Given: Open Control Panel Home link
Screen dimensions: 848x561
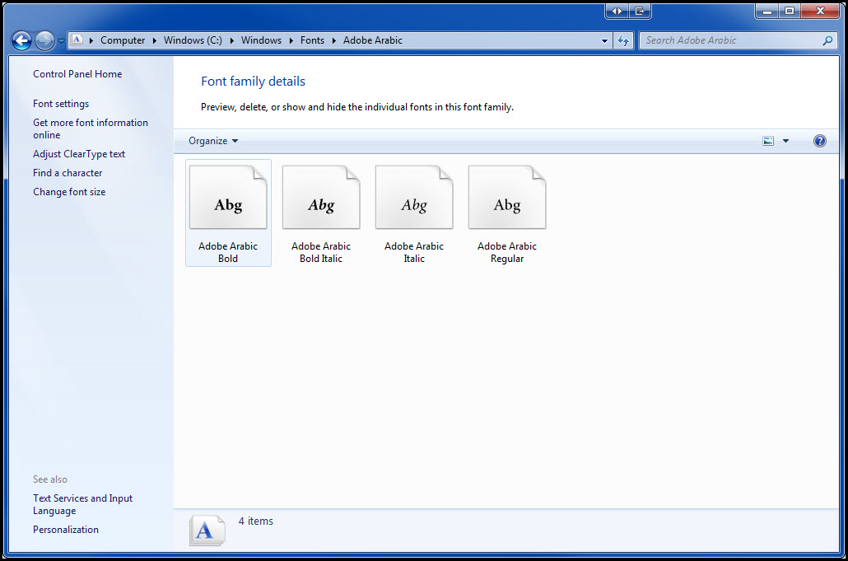Looking at the screenshot, I should (77, 74).
